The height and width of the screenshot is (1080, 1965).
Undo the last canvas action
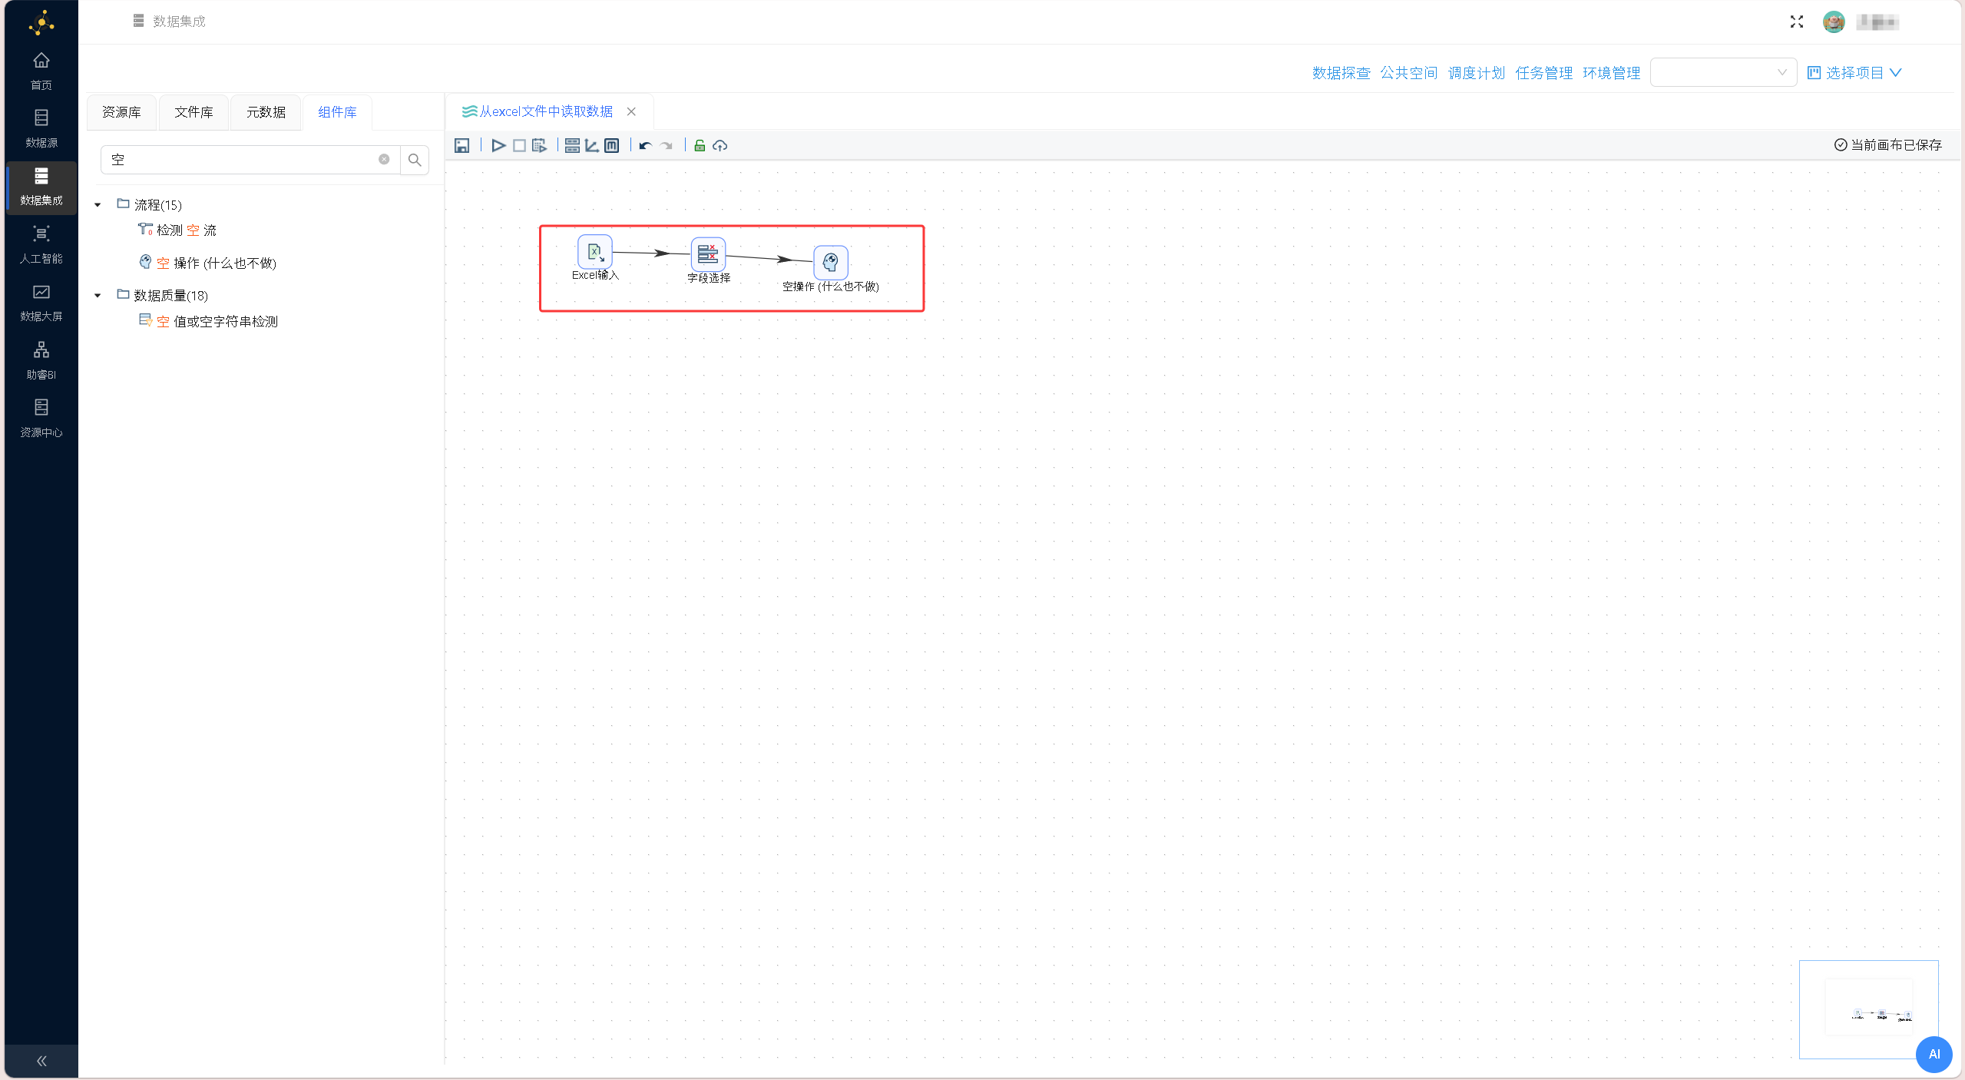click(645, 145)
